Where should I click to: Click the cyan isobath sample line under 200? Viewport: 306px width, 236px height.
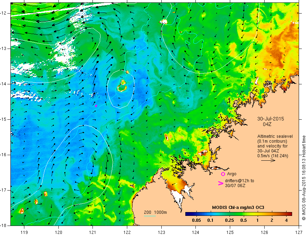click(150, 216)
